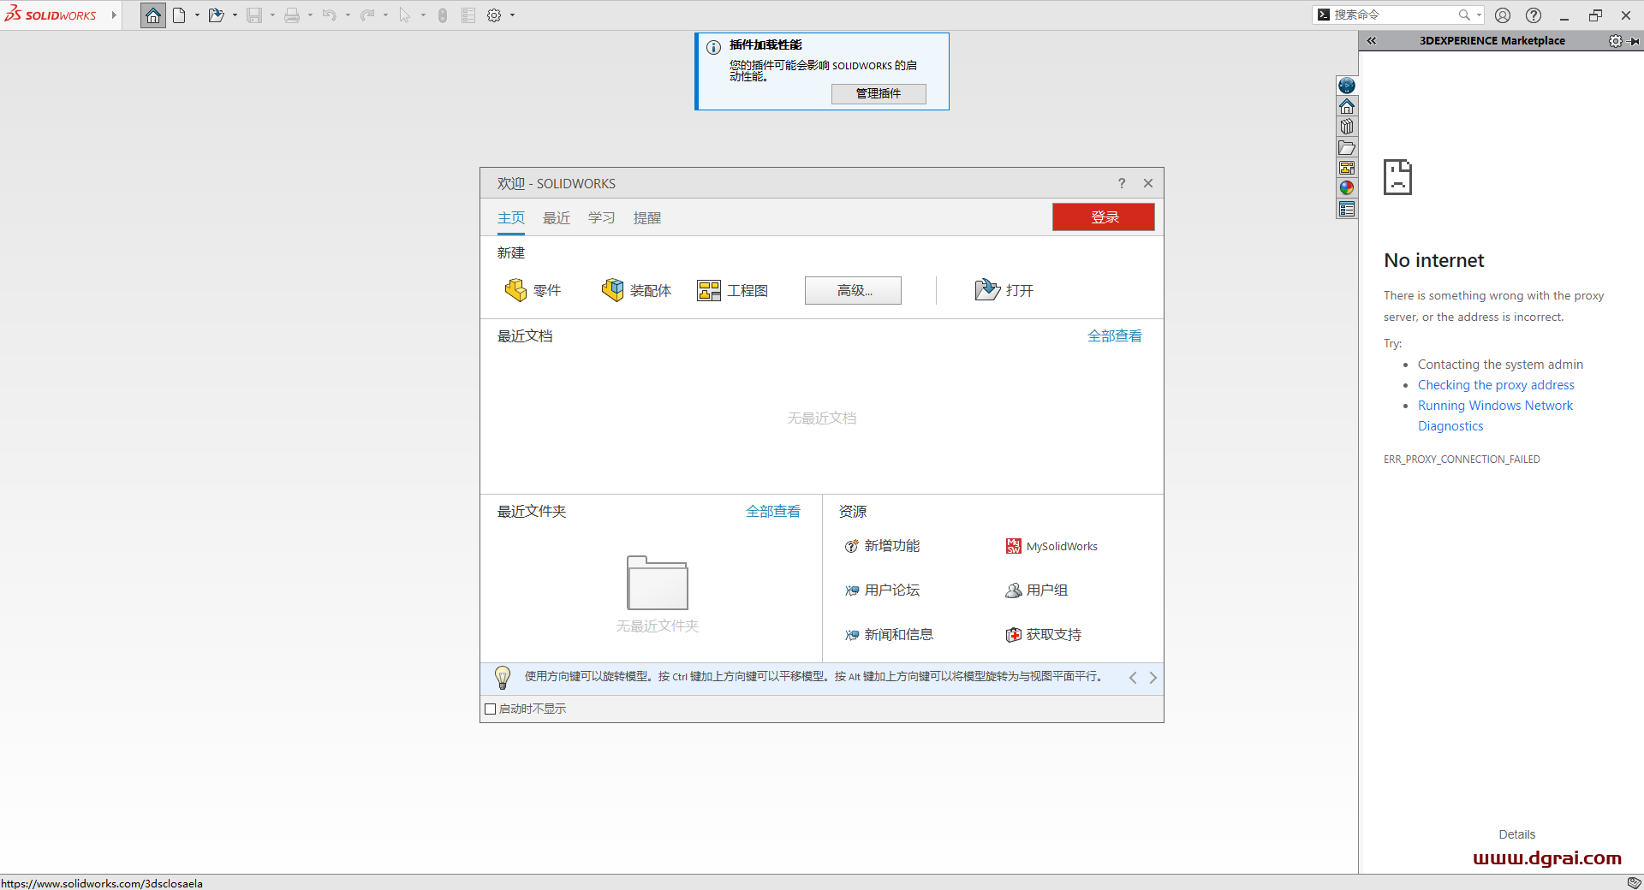The image size is (1644, 890).
Task: Expand the SOLIDWORKS menu flyout arrow
Action: 114,15
